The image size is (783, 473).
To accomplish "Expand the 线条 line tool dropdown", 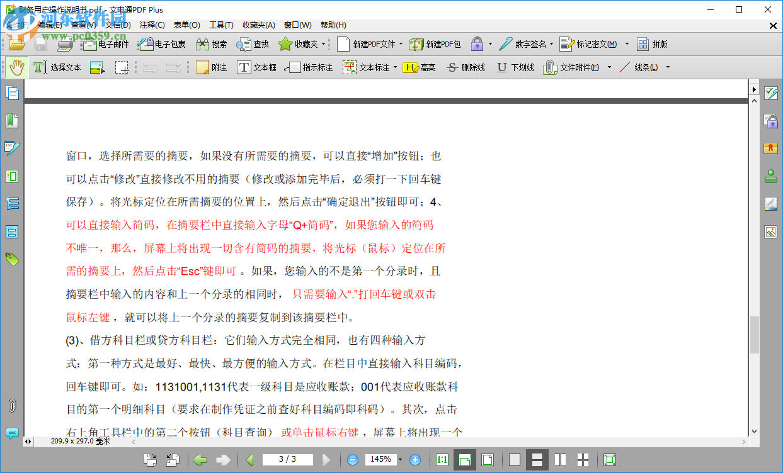I will [x=668, y=67].
